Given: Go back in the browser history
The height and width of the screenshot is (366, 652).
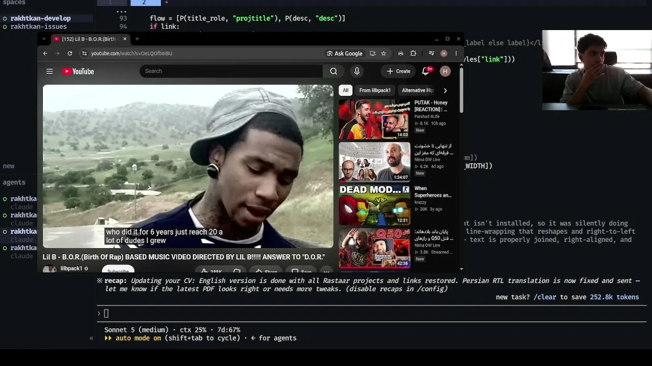Looking at the screenshot, I should [45, 53].
